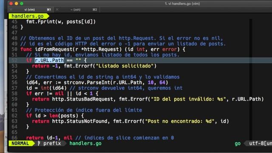
Task: Click comment Protección de índice fuera del límite
Action: pyautogui.click(x=84, y=110)
